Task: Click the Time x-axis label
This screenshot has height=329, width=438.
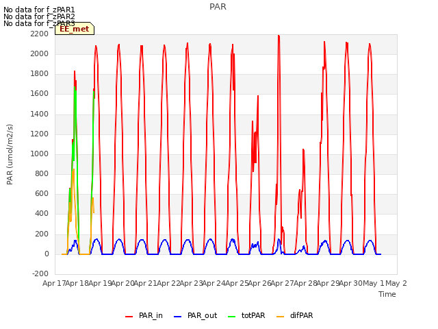Action: (387, 294)
